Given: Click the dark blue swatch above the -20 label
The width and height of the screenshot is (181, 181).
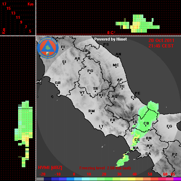Looking at the screenshot, I should tap(48, 179).
